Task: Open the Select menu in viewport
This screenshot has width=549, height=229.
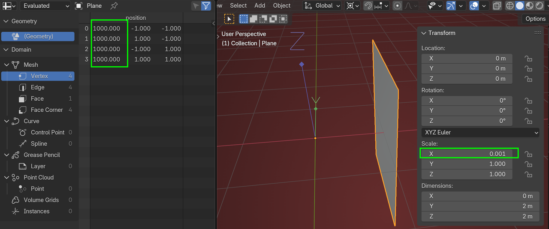Action: pos(238,6)
